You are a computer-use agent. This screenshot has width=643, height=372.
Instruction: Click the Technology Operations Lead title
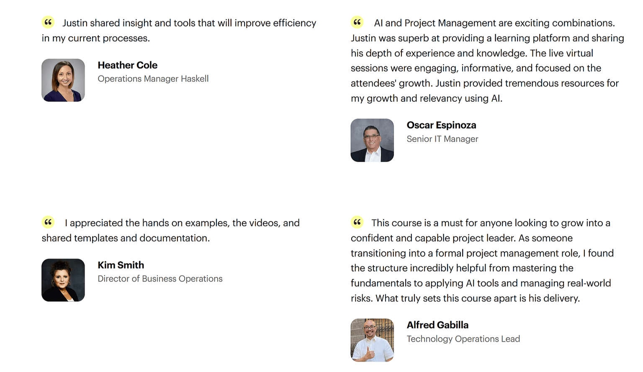click(x=463, y=339)
